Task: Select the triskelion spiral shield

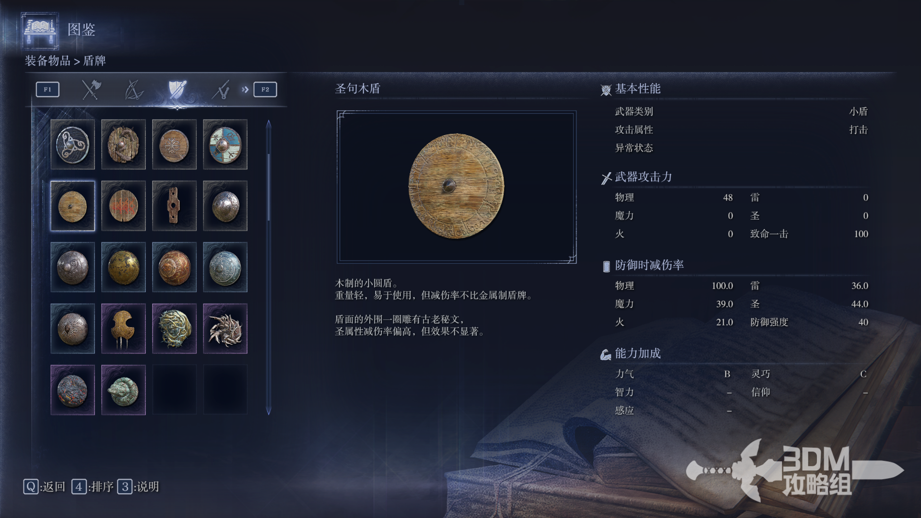Action: (x=72, y=144)
